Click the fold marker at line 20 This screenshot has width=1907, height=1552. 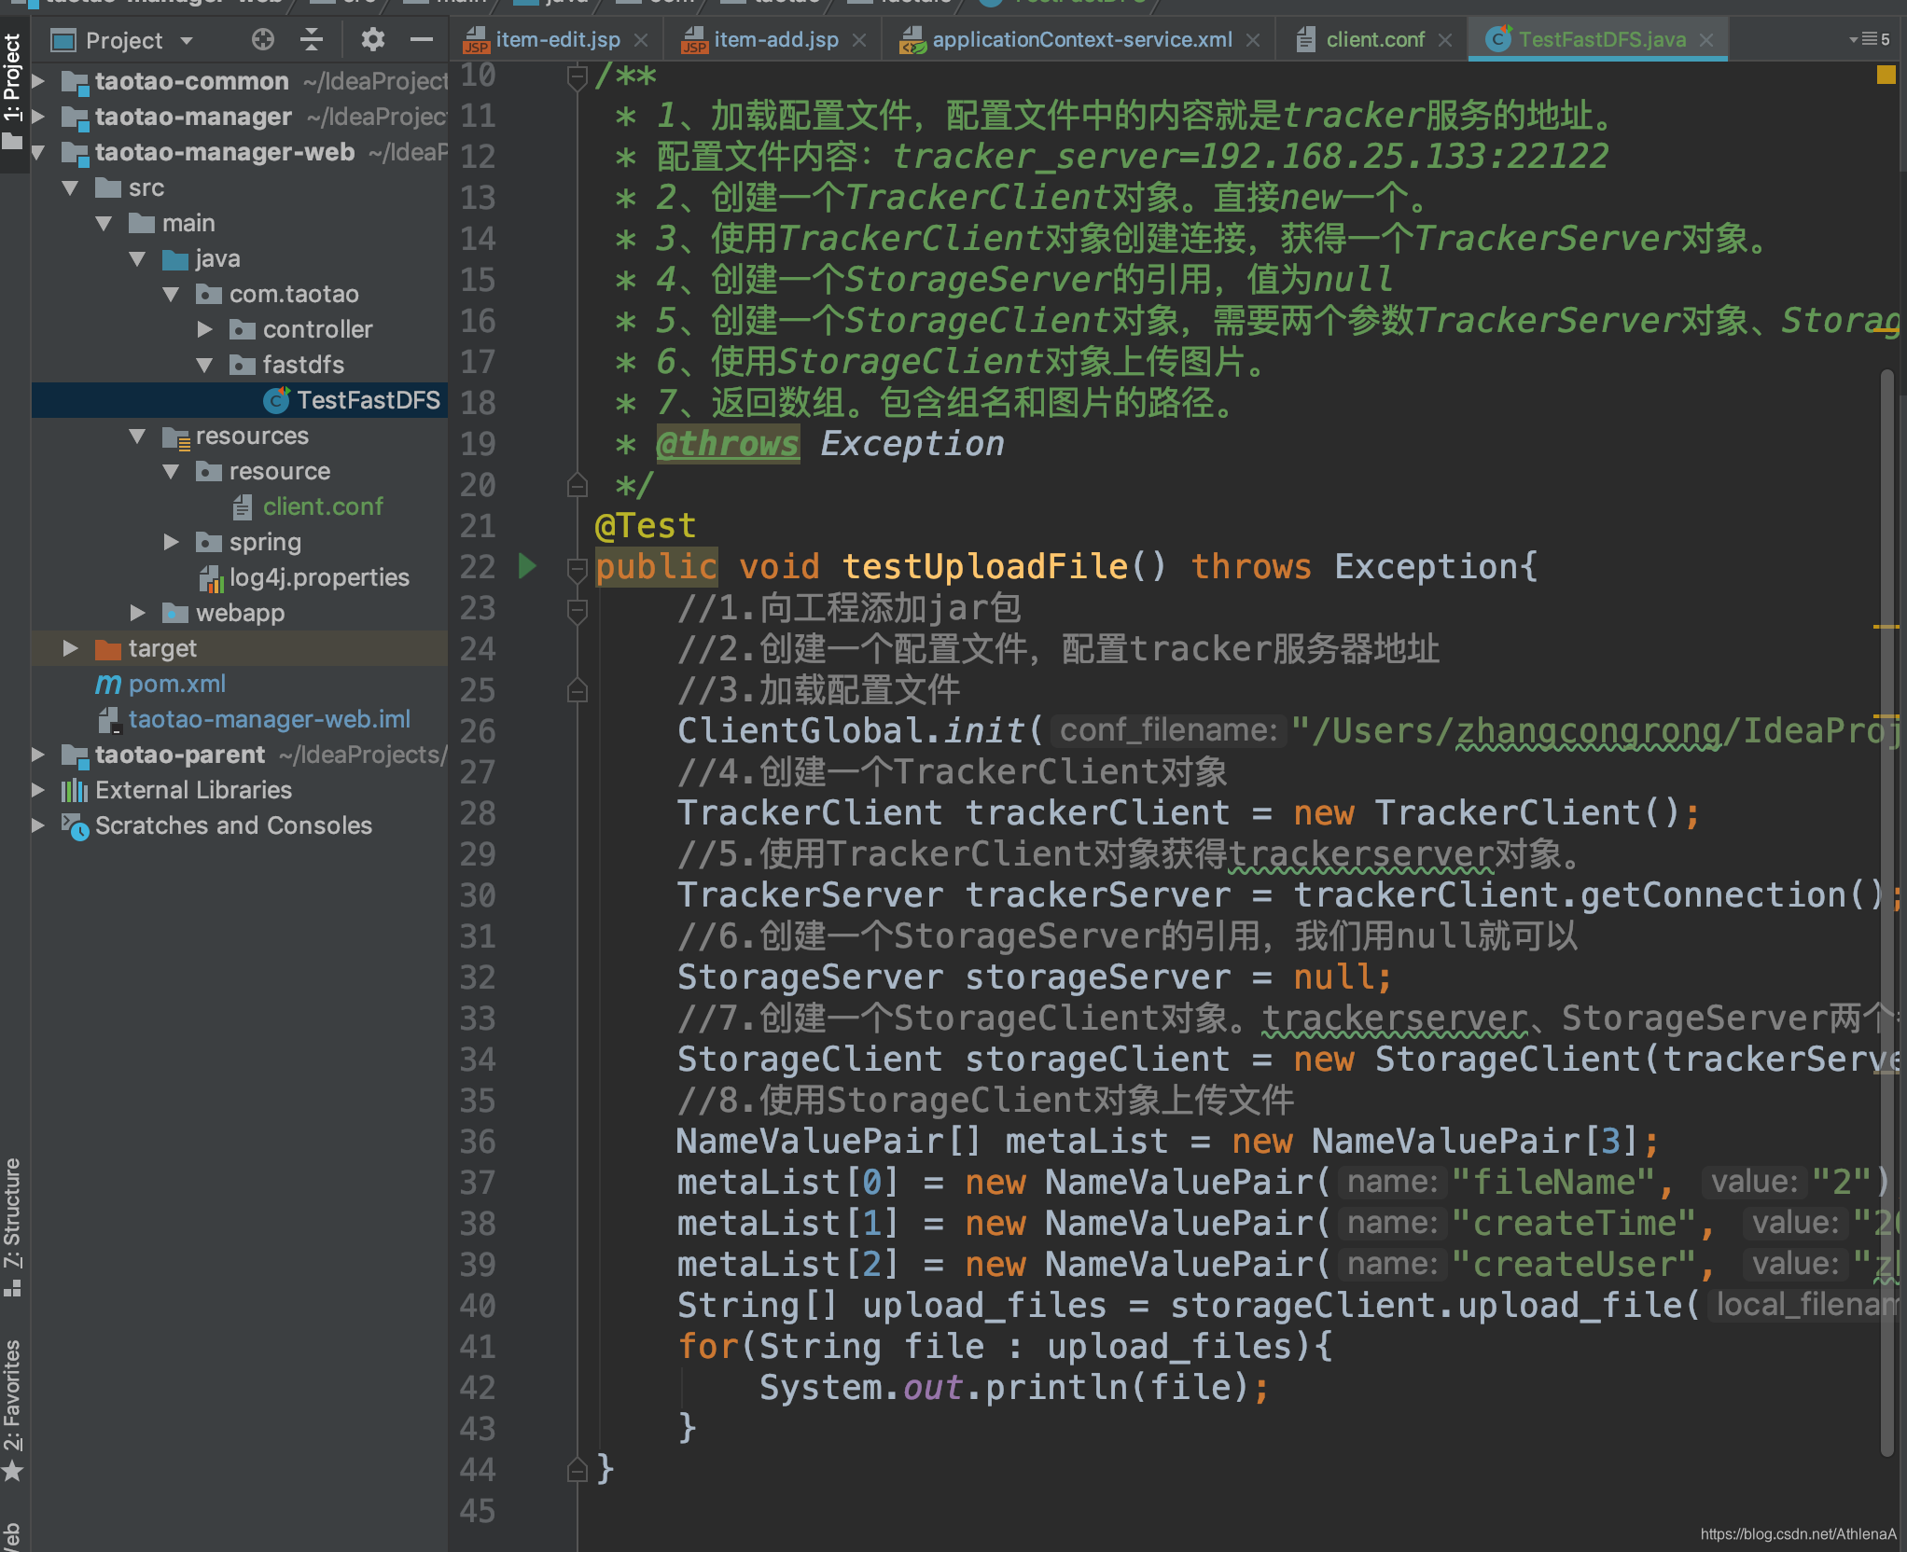pyautogui.click(x=578, y=485)
